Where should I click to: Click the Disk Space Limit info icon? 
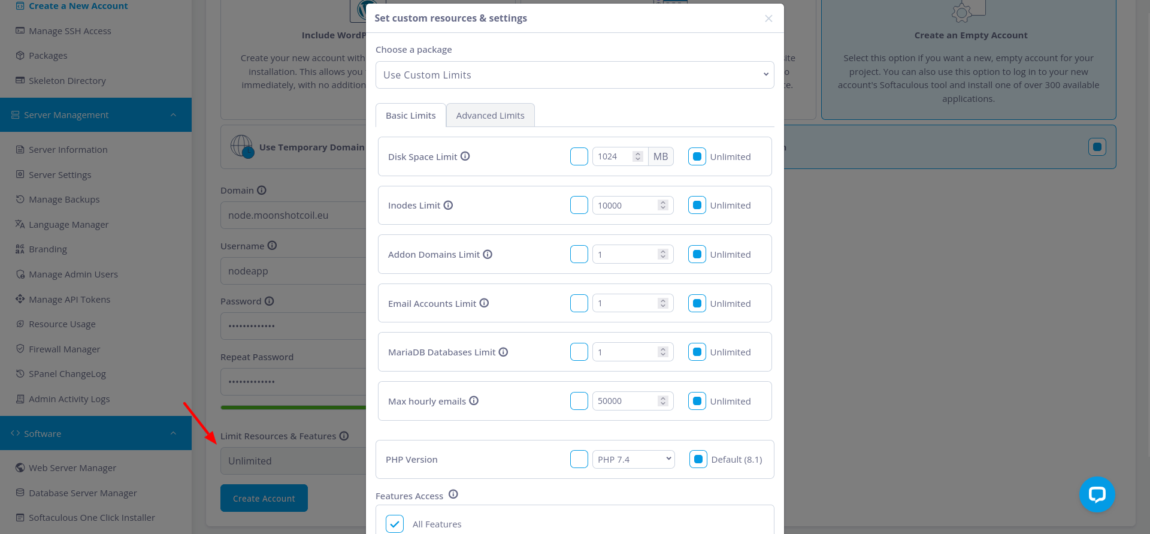point(465,156)
